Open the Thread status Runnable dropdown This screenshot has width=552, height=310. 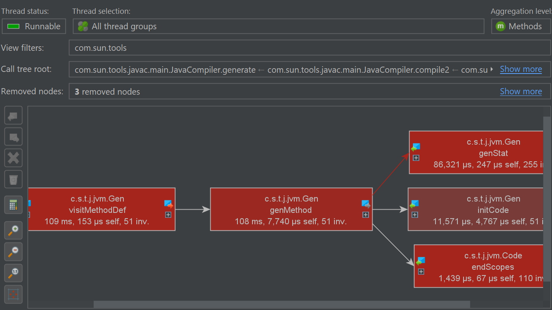coord(34,26)
